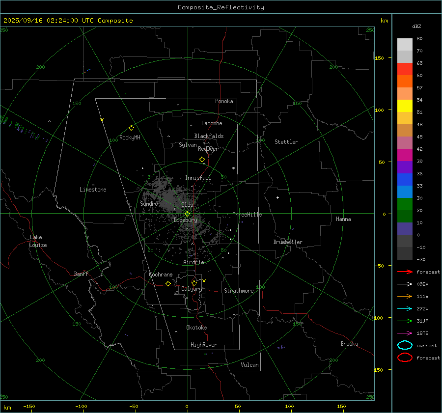This screenshot has width=442, height=413.
Task: Select the white 09EA arrow legend entry
Action: [x=405, y=284]
